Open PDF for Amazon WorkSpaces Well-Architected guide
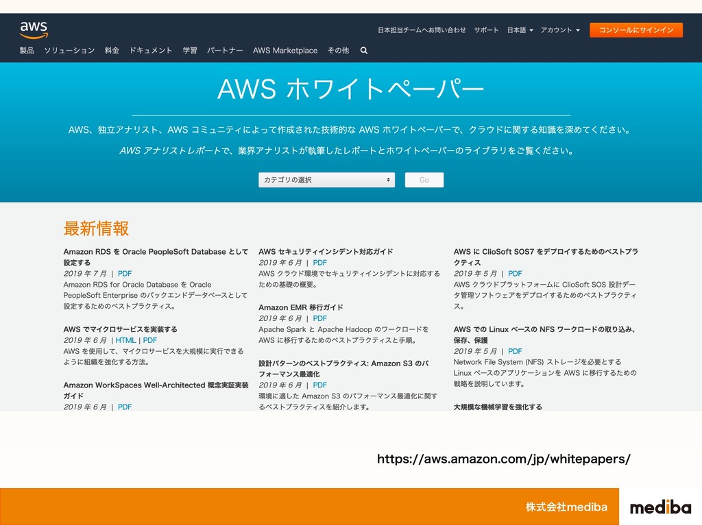This screenshot has width=702, height=525. pyautogui.click(x=125, y=407)
